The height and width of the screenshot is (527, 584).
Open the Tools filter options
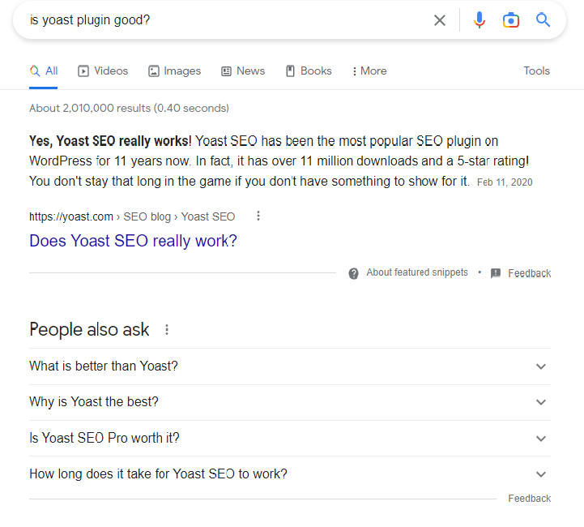point(536,71)
